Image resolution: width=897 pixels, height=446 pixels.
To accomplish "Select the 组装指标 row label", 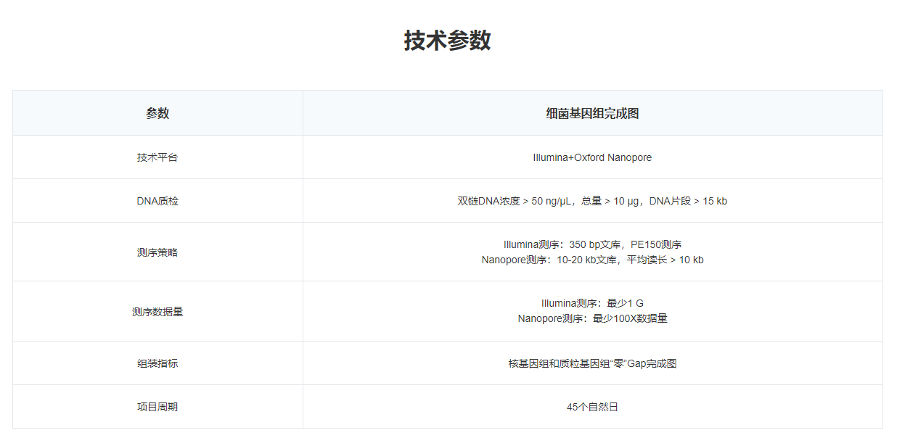I will 157,363.
